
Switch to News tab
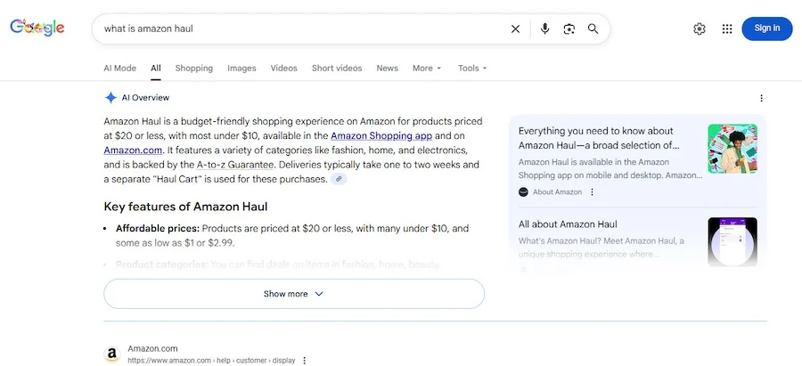388,68
